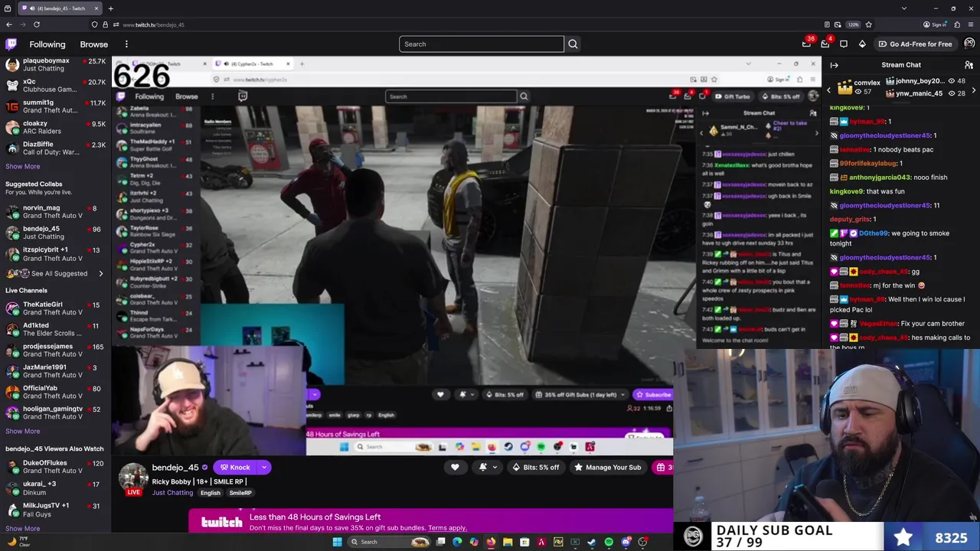This screenshot has width=980, height=551.
Task: Open the Following tab in Twitch nav
Action: point(47,44)
